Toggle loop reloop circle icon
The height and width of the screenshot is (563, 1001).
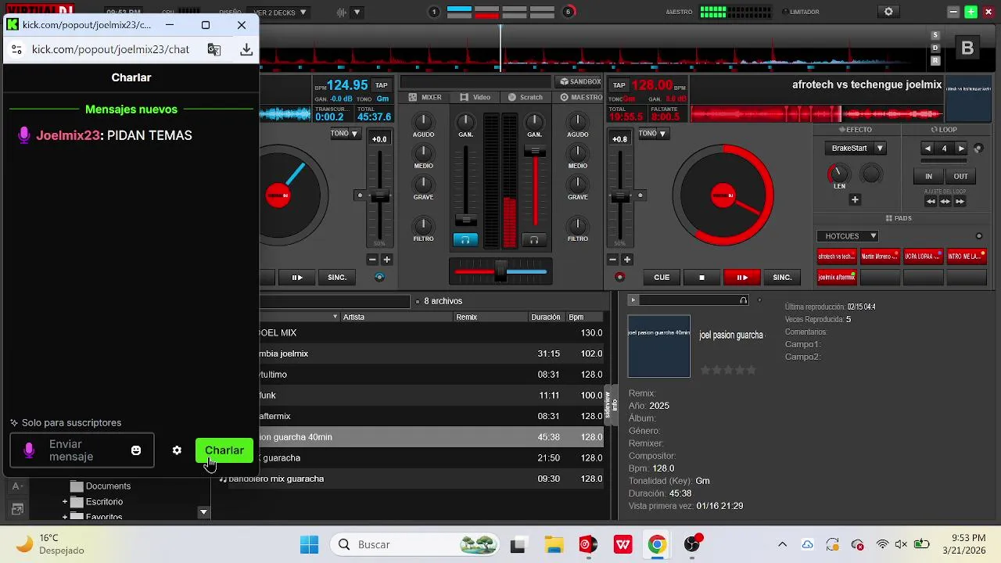(978, 149)
